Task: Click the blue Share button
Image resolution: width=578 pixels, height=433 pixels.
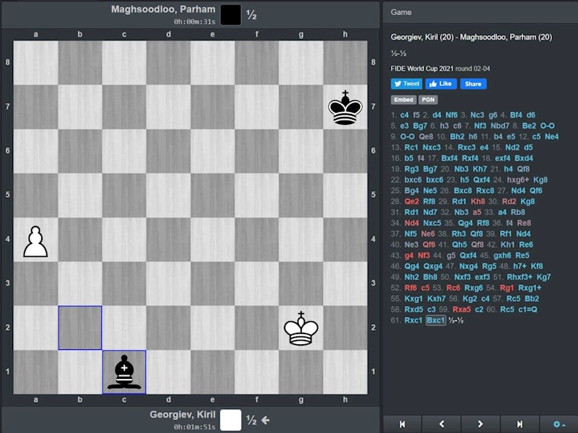Action: pos(473,84)
